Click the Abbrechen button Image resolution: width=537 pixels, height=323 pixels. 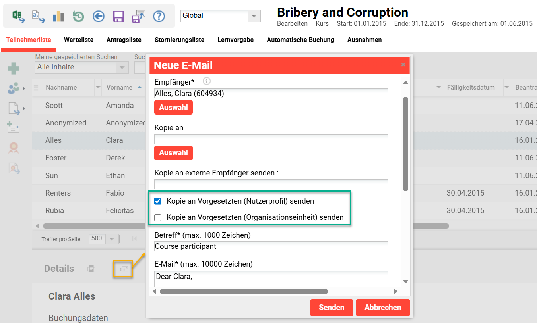tap(382, 308)
